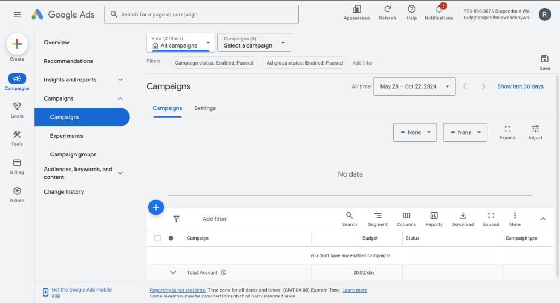
Task: Click the Segment icon in table toolbar
Action: click(378, 219)
